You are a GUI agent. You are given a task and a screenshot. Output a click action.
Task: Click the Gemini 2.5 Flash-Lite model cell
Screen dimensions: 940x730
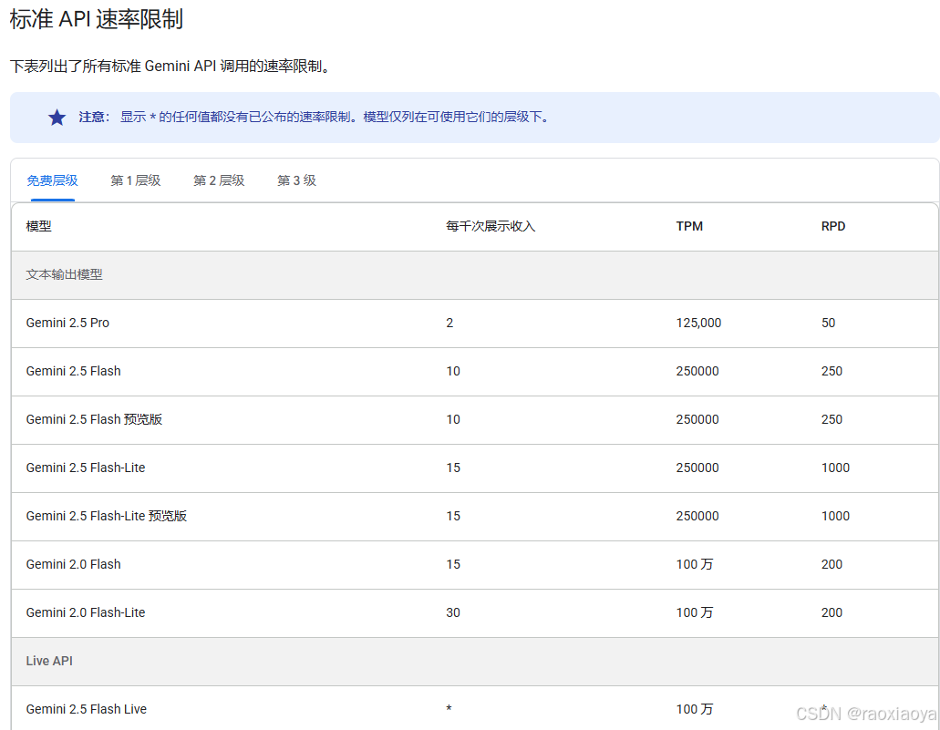tap(86, 468)
